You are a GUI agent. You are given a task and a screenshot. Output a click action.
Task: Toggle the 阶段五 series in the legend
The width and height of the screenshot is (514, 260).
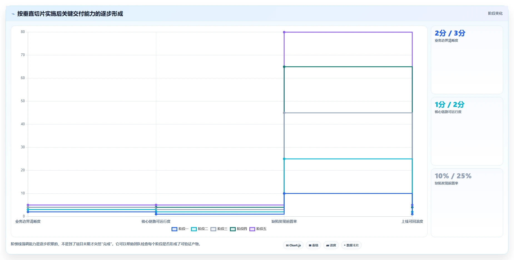258,229
